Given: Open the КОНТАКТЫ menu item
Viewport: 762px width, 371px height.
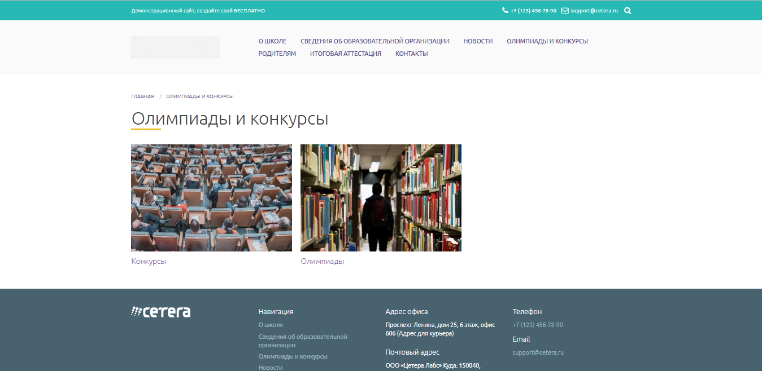Looking at the screenshot, I should [411, 54].
